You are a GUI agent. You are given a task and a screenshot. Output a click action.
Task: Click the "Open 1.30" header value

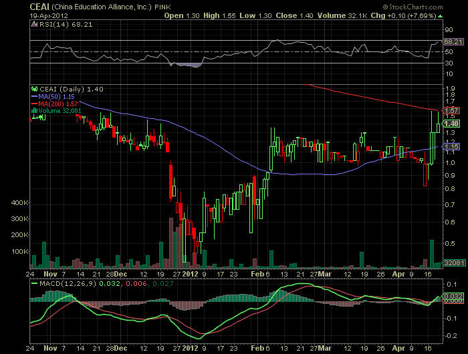(x=182, y=16)
